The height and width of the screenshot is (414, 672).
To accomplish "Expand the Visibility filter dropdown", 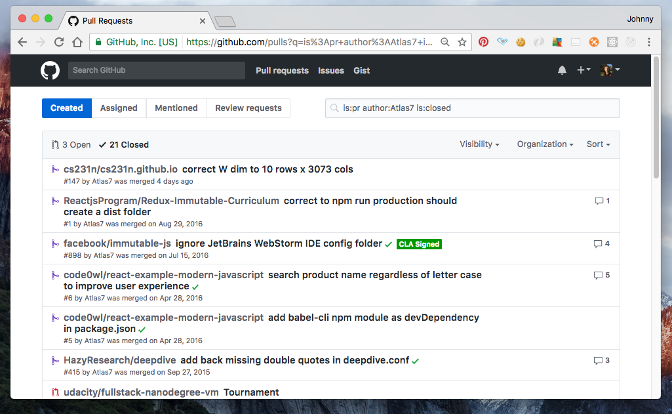I will click(479, 144).
